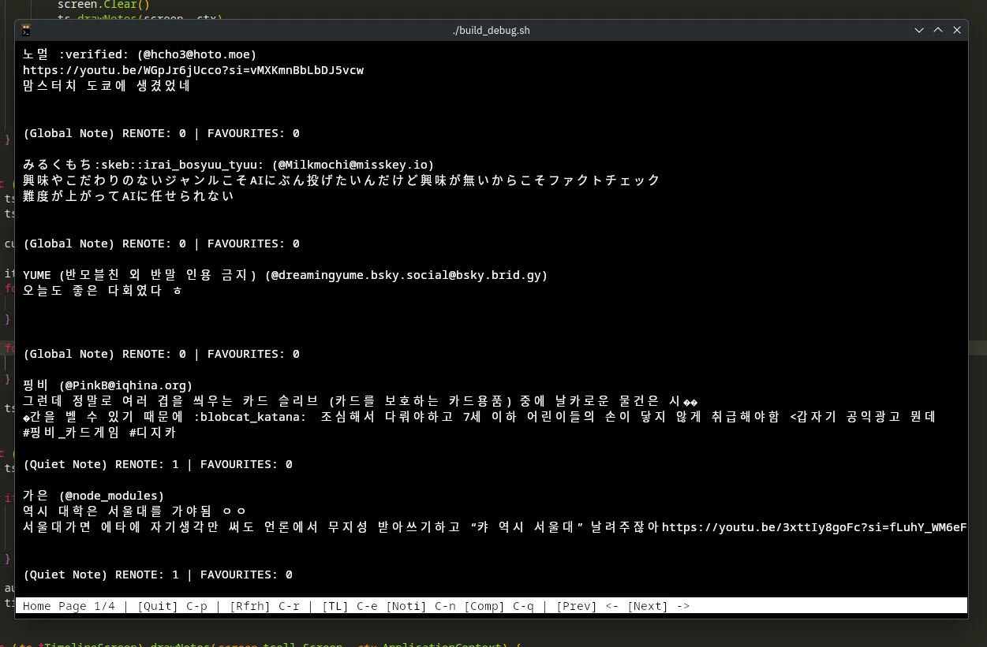The height and width of the screenshot is (647, 987).
Task: Click the Global Note stats under the hcho3 post
Action: (161, 133)
